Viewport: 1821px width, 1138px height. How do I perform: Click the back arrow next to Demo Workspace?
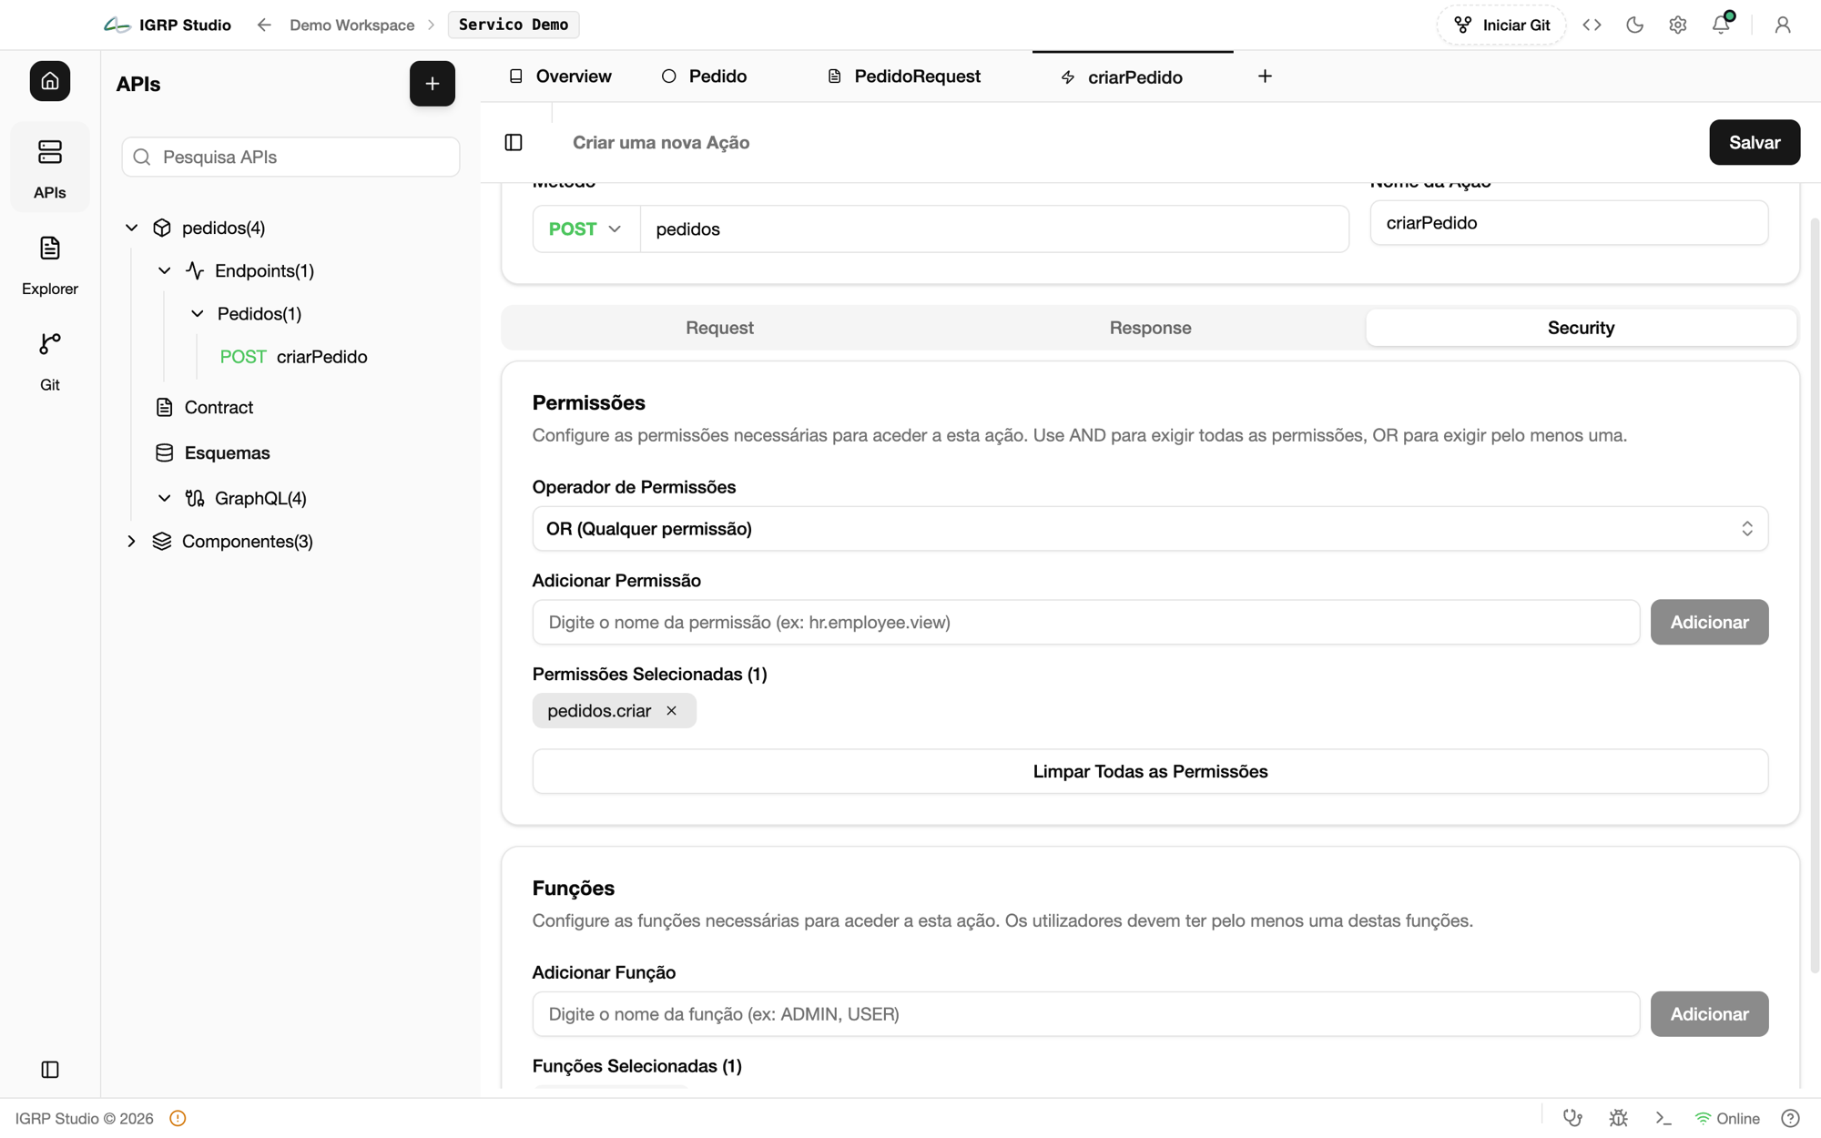[264, 25]
